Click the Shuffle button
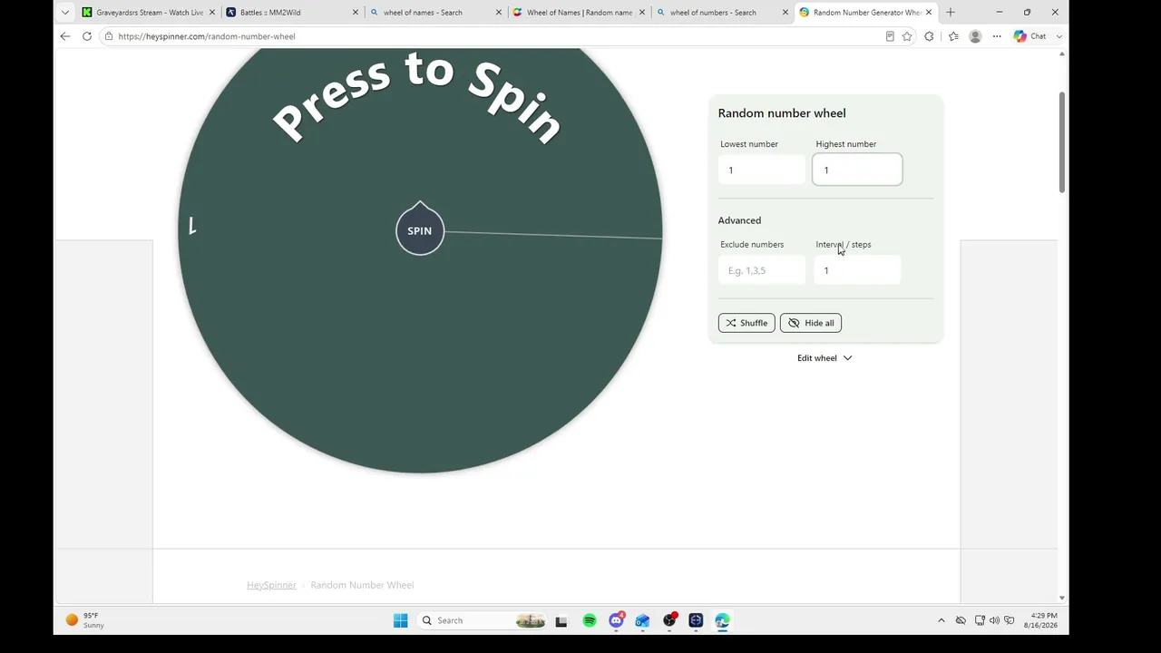 746,323
